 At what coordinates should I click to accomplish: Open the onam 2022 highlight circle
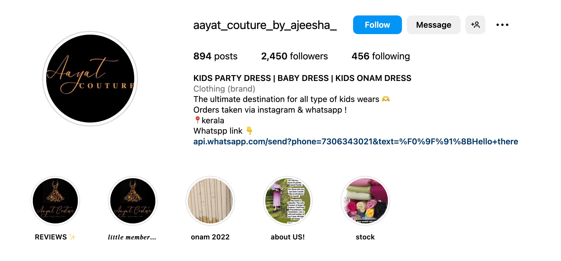click(x=210, y=201)
